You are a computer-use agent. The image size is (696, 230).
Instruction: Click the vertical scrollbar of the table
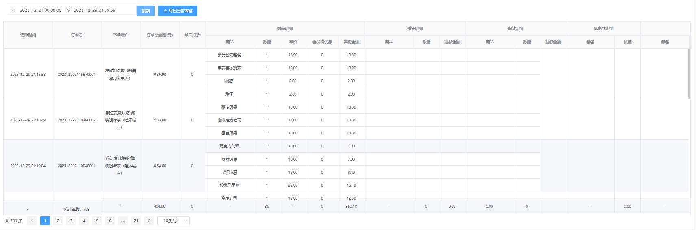pos(689,74)
